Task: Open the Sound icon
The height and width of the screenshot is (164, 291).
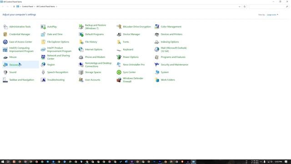Action: click(x=5, y=72)
